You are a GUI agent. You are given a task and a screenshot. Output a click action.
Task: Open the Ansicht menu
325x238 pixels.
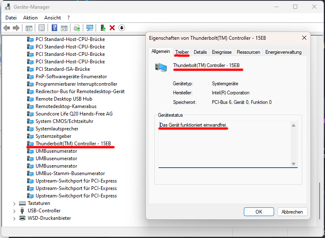pyautogui.click(x=53, y=18)
